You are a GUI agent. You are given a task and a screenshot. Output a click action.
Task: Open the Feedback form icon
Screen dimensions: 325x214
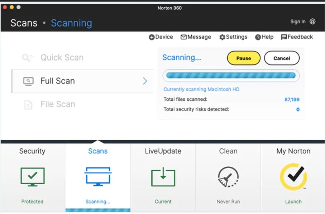(284, 37)
